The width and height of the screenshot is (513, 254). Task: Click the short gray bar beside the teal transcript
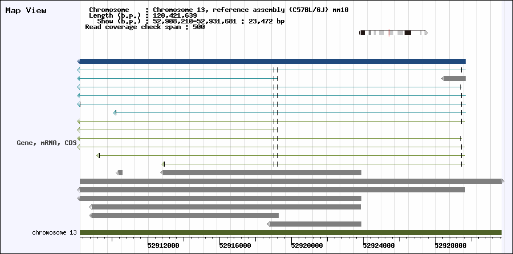coord(454,78)
